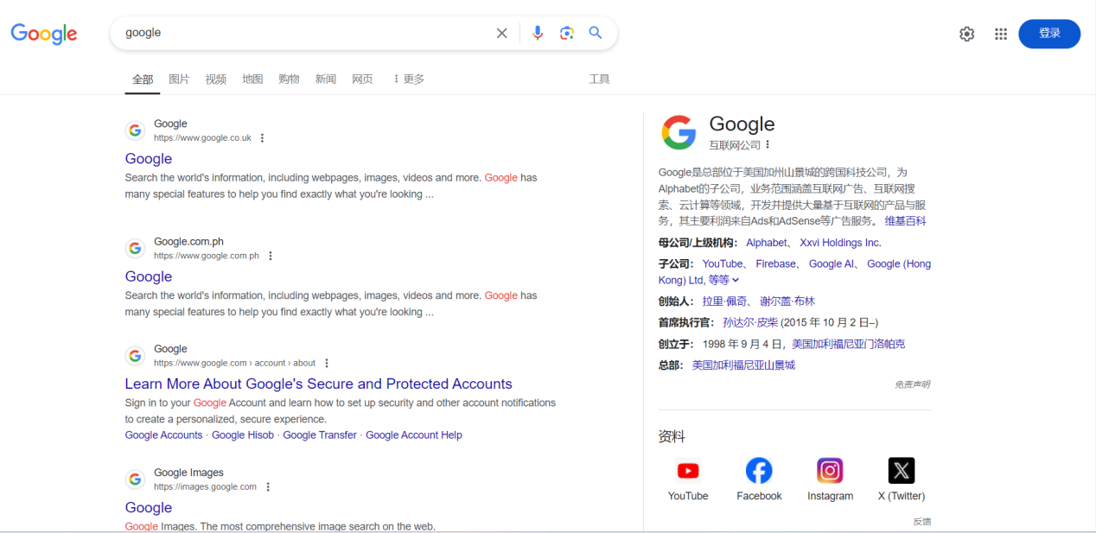Open the Instagram profile icon

(830, 471)
